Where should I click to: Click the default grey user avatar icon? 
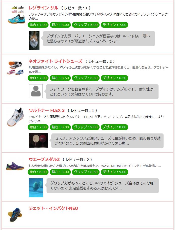click(x=36, y=91)
